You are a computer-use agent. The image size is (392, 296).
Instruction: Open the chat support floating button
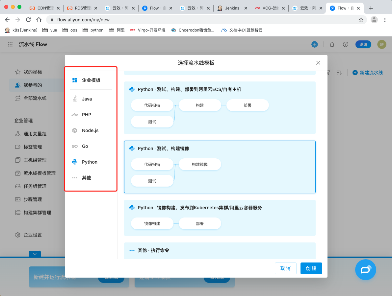365,270
